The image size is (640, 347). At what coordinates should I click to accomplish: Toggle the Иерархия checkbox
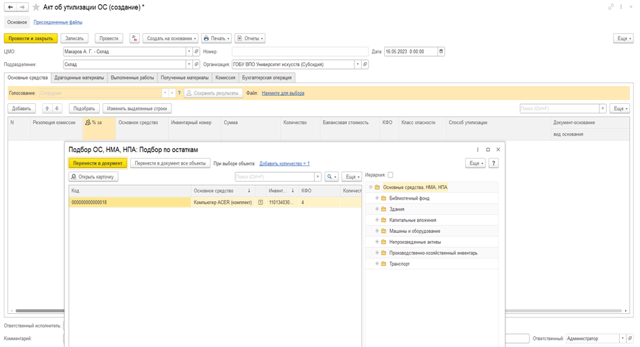(x=390, y=175)
